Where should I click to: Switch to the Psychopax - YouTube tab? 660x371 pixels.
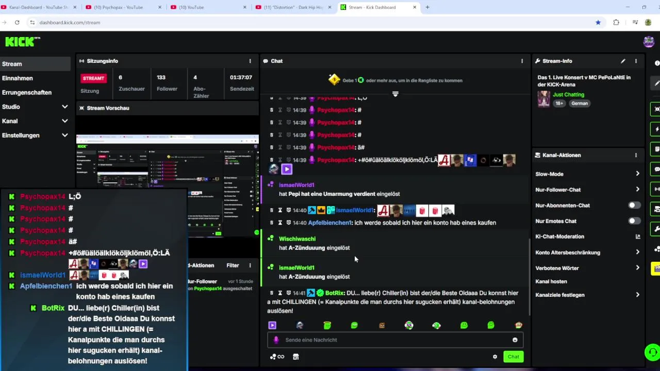124,7
